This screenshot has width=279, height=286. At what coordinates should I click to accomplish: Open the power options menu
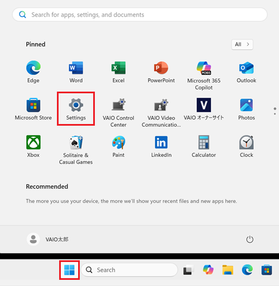click(249, 240)
